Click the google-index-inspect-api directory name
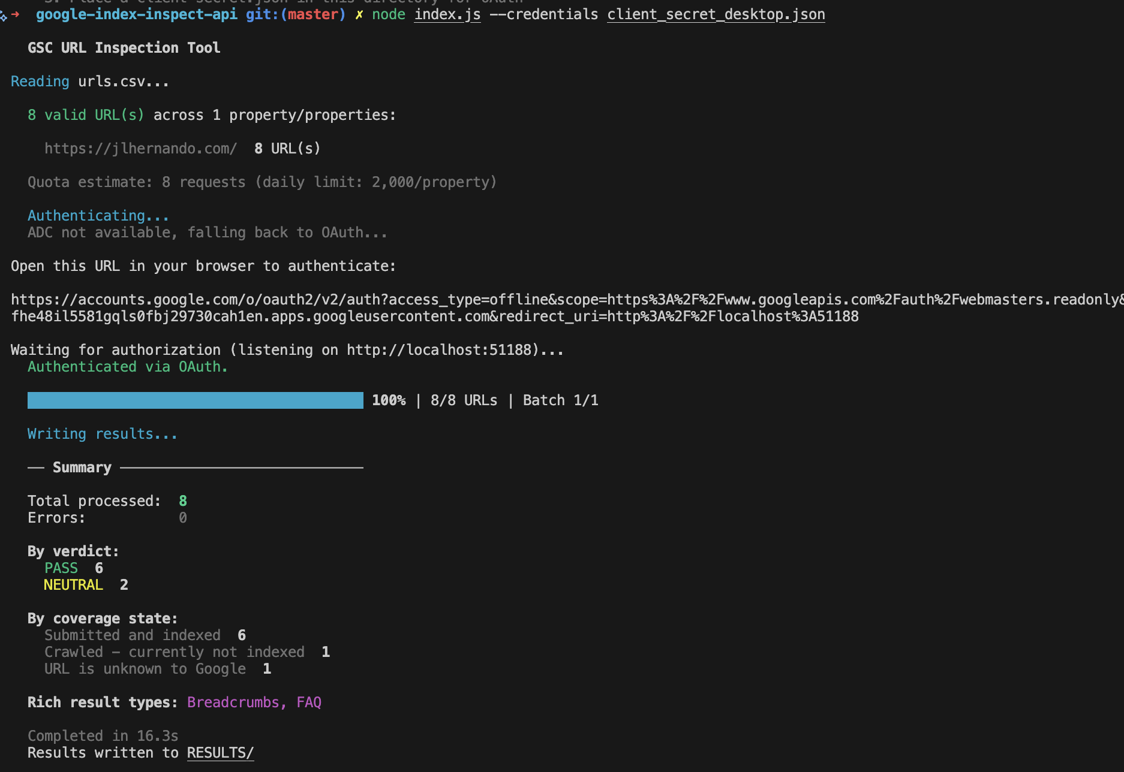The image size is (1124, 772). (135, 14)
